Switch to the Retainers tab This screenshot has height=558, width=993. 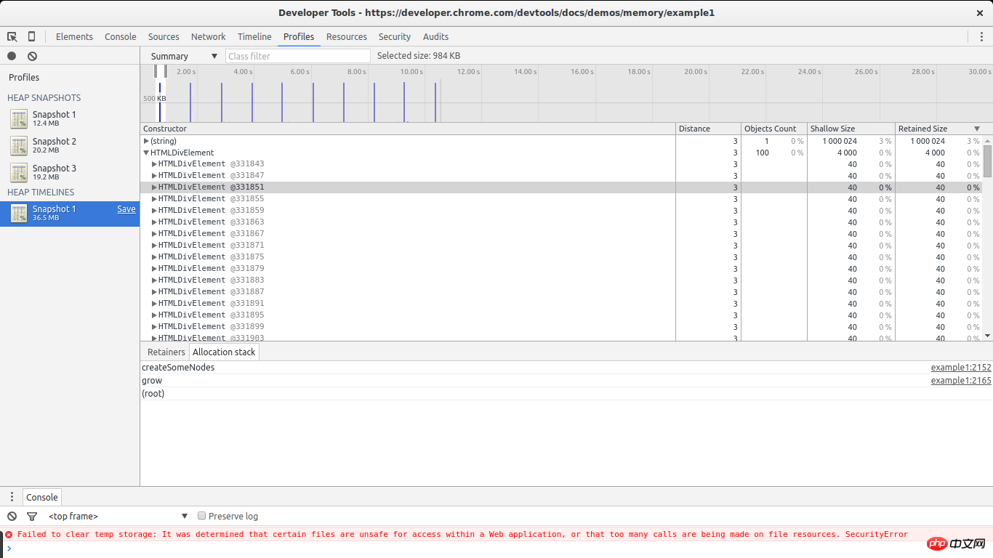pos(166,352)
